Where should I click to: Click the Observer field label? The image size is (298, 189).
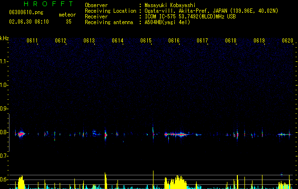tap(96, 5)
